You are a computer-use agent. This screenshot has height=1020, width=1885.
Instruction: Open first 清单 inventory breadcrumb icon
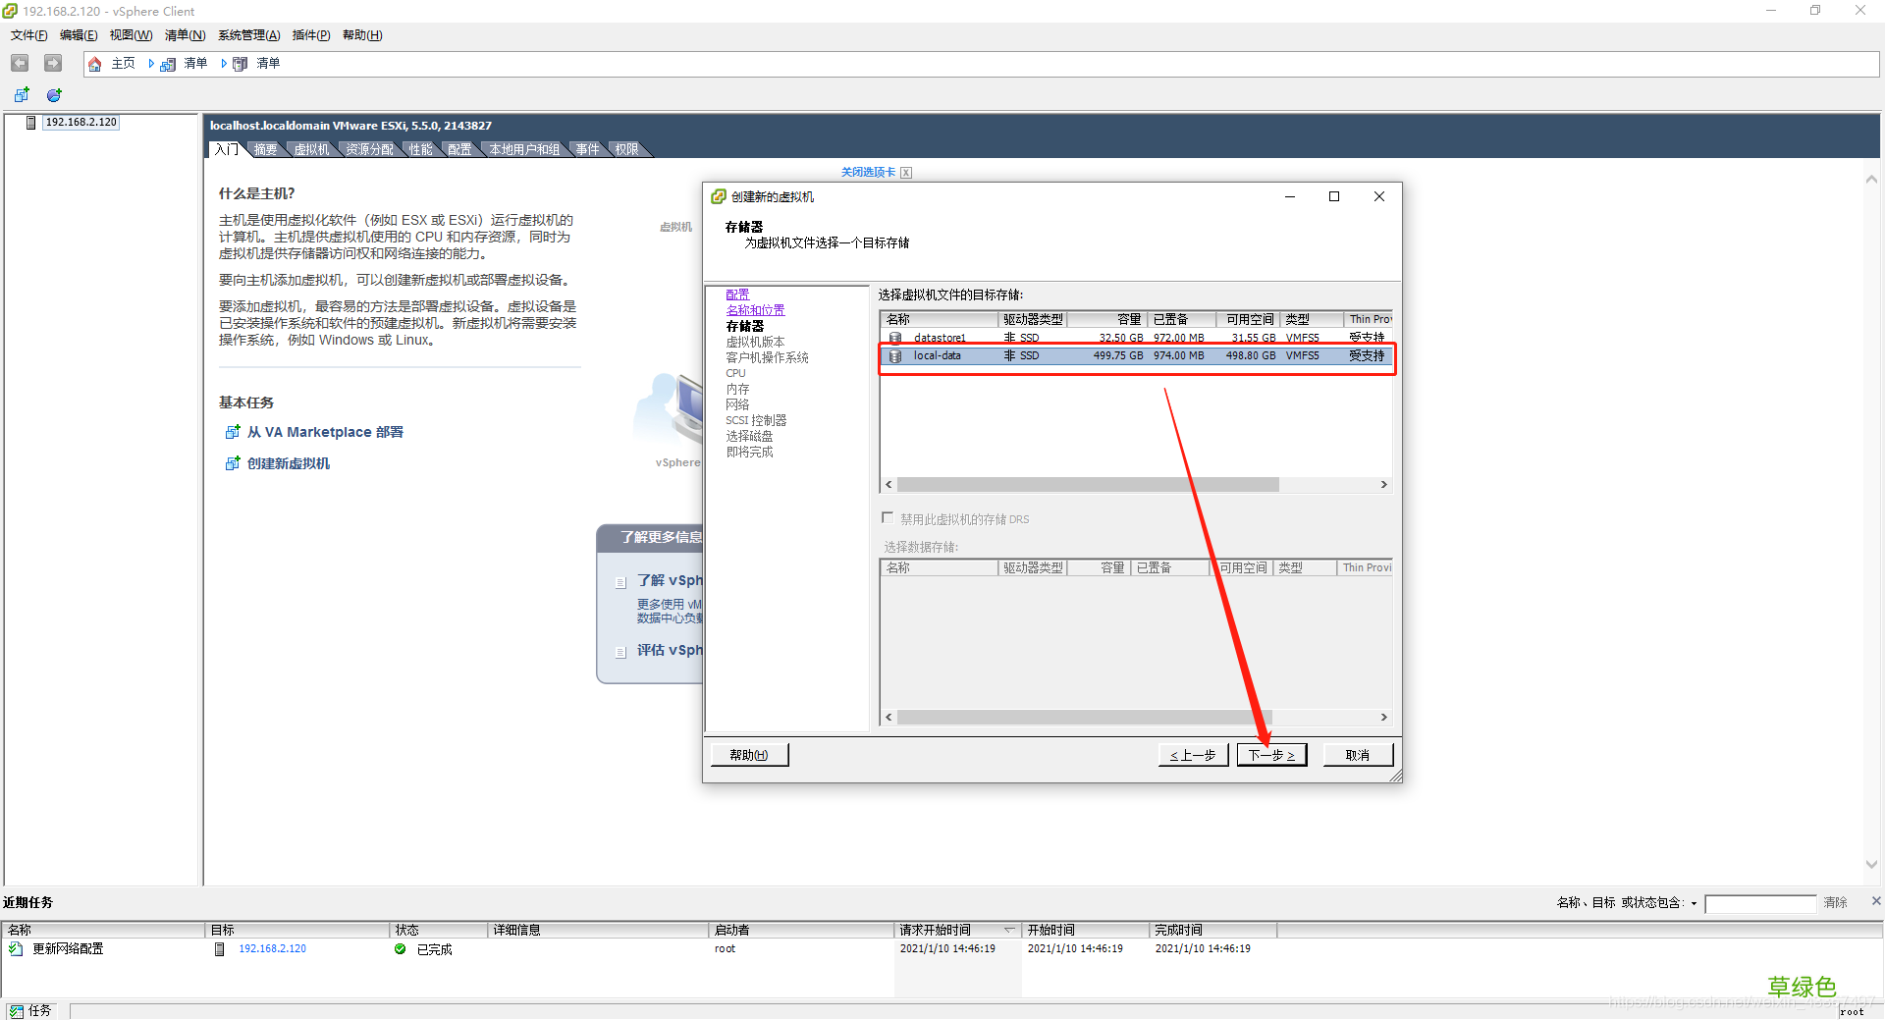[168, 64]
